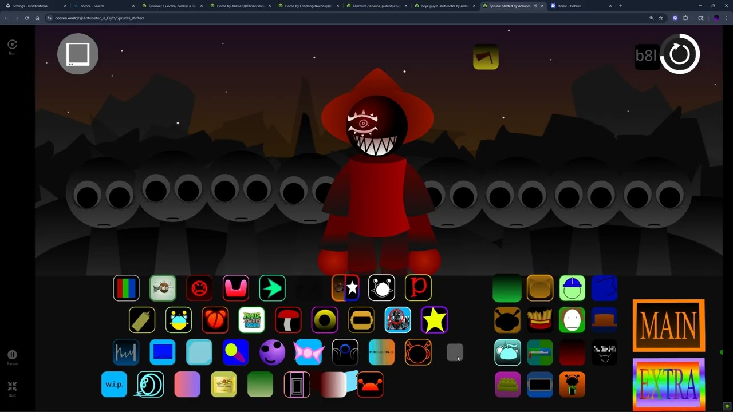Pick the yellow lollipop on blue icon
The width and height of the screenshot is (733, 412).
click(236, 352)
